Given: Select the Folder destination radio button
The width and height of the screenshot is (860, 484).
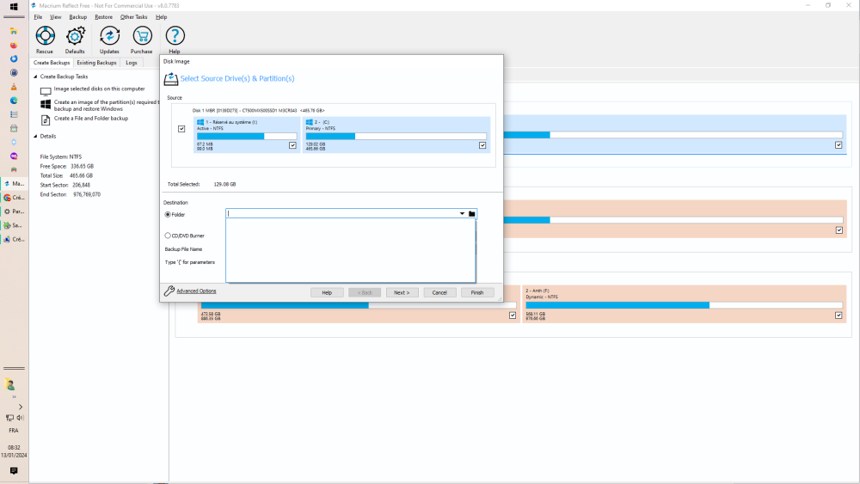Looking at the screenshot, I should 168,214.
